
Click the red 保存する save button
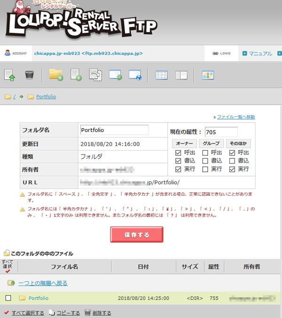point(137,235)
